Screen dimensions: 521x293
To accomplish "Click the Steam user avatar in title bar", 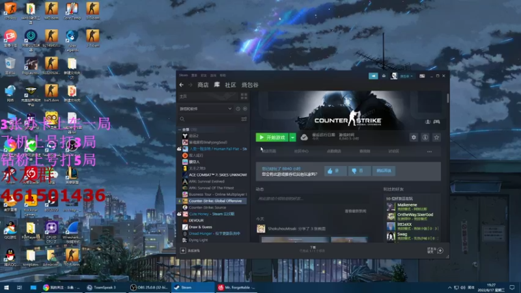I will (x=394, y=76).
